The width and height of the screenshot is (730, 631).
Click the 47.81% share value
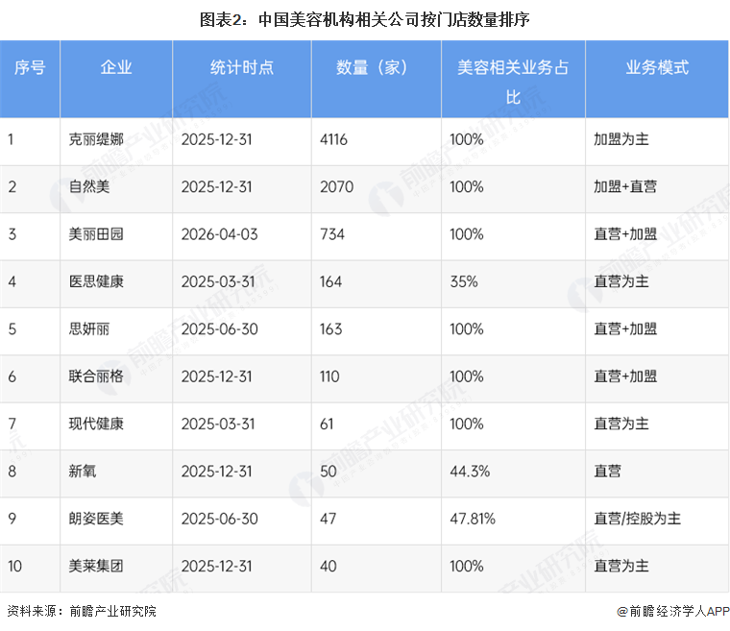pyautogui.click(x=473, y=519)
